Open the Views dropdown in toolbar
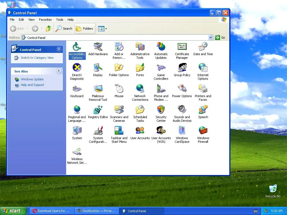The height and width of the screenshot is (215, 287). tap(102, 29)
